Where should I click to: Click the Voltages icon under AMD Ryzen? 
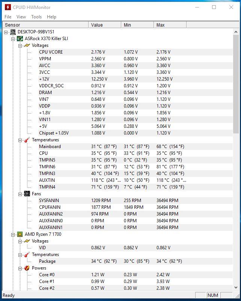[x=27, y=241]
